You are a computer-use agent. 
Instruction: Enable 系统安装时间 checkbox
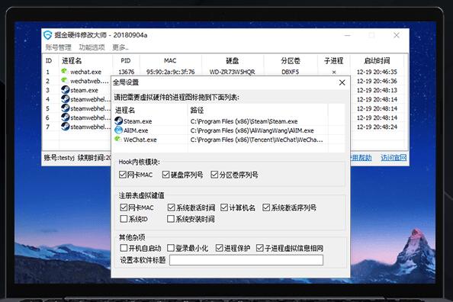pos(171,219)
